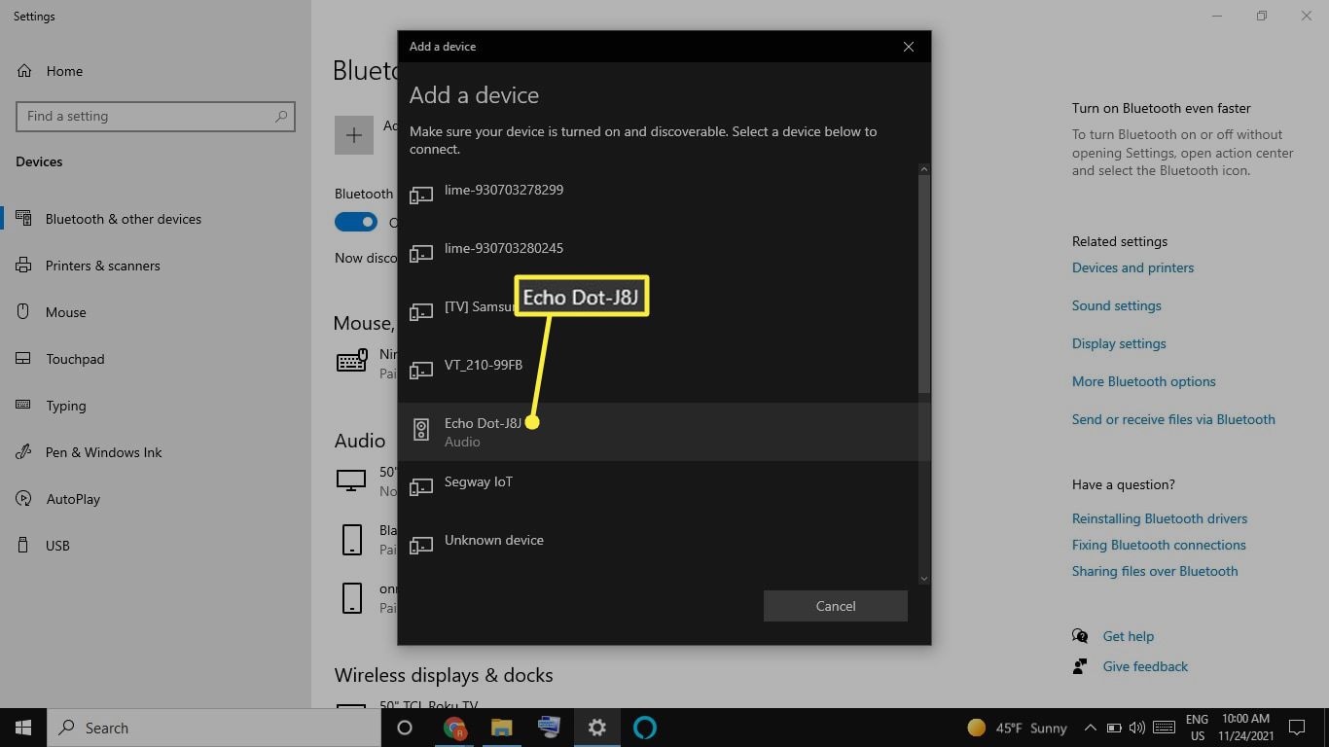Click Get help link
This screenshot has width=1329, height=747.
click(x=1128, y=636)
